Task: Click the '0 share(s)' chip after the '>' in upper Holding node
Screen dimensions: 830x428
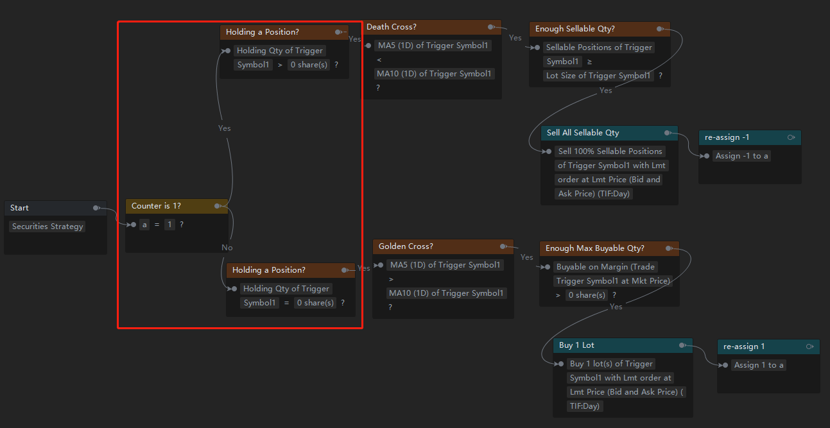Action: [308, 65]
